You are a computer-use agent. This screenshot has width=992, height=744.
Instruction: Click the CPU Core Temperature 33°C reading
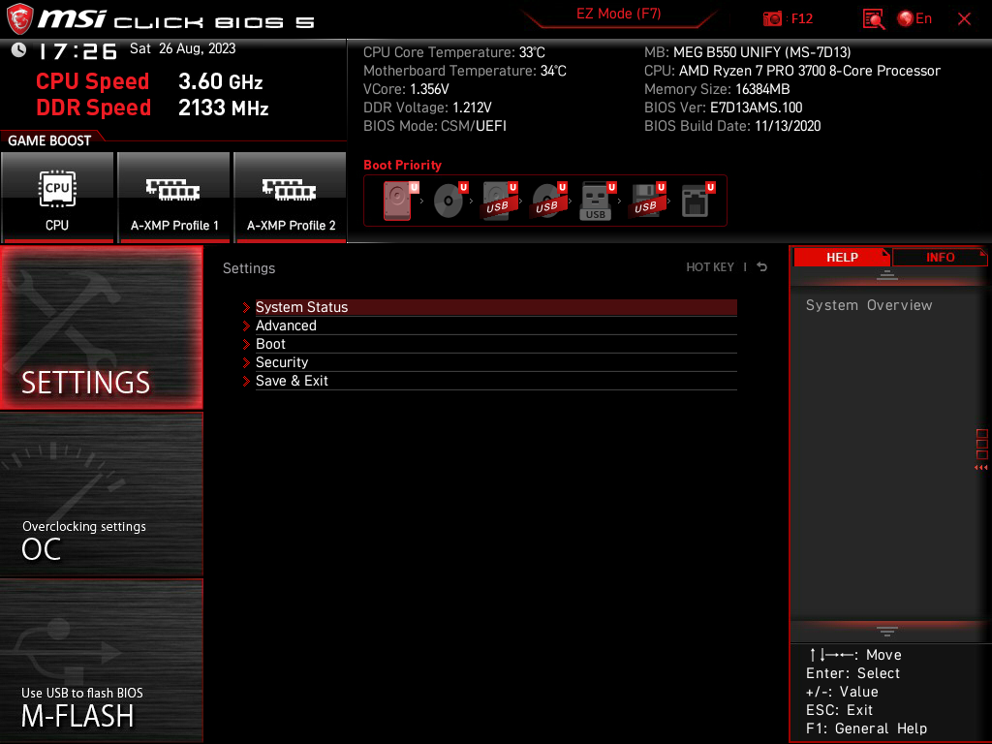coord(453,52)
